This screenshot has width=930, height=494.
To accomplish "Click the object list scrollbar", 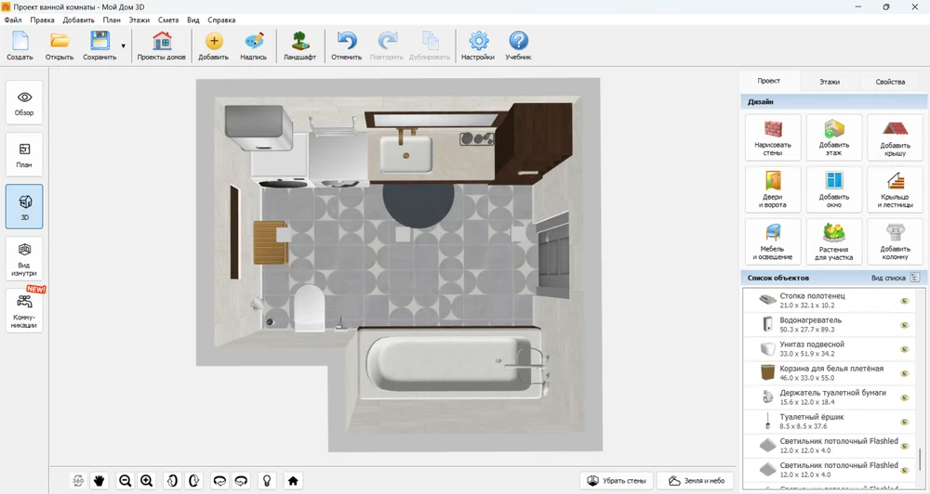I will [x=920, y=459].
